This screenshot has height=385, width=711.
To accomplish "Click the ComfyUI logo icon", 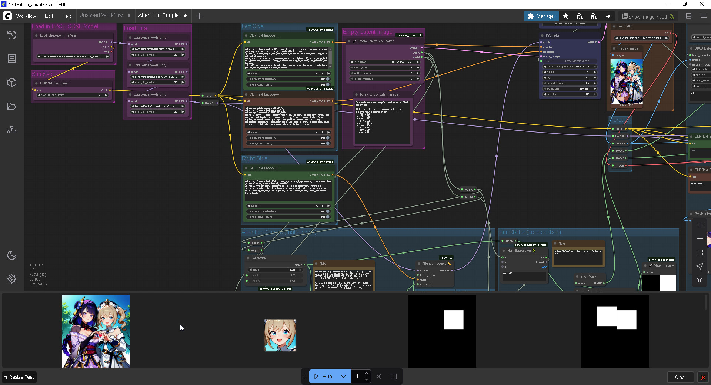I will [7, 16].
